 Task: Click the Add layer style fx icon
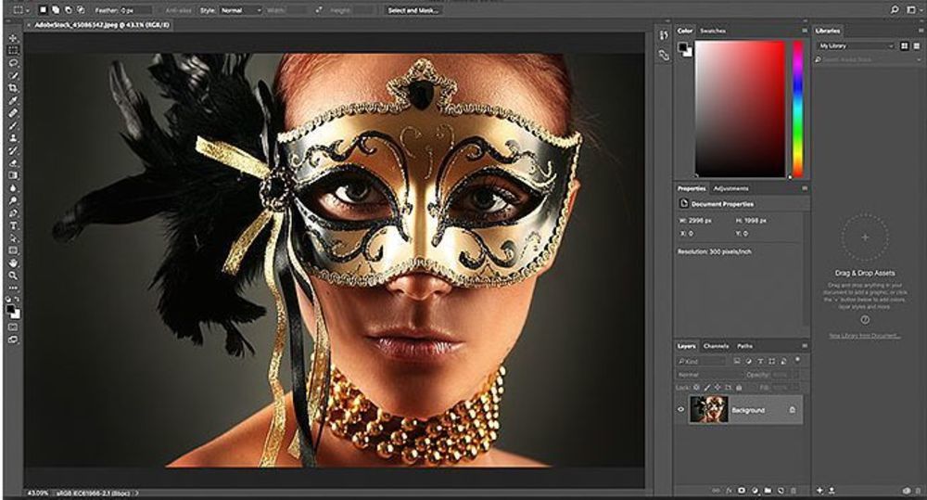729,491
